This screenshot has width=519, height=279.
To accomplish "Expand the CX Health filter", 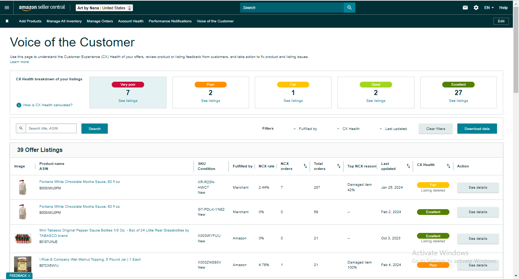I will (348, 129).
